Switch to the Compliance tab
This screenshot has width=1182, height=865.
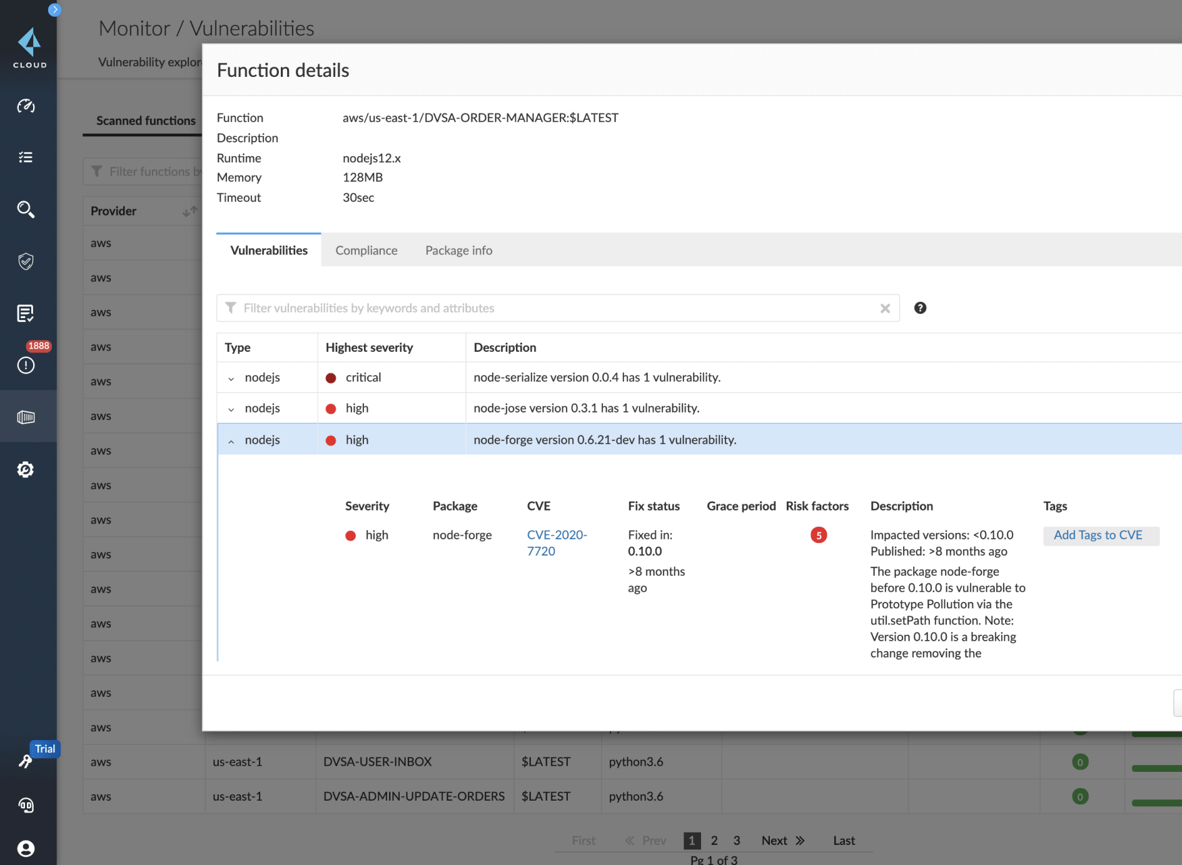pyautogui.click(x=366, y=250)
